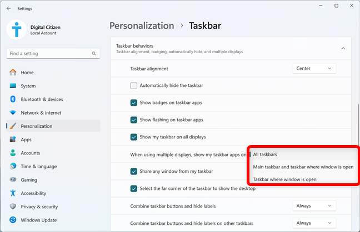Click the Privacy & security shield icon
This screenshot has width=360, height=232.
point(13,207)
